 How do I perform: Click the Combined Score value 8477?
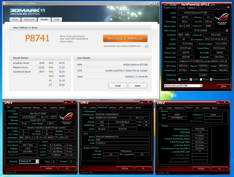point(42,72)
